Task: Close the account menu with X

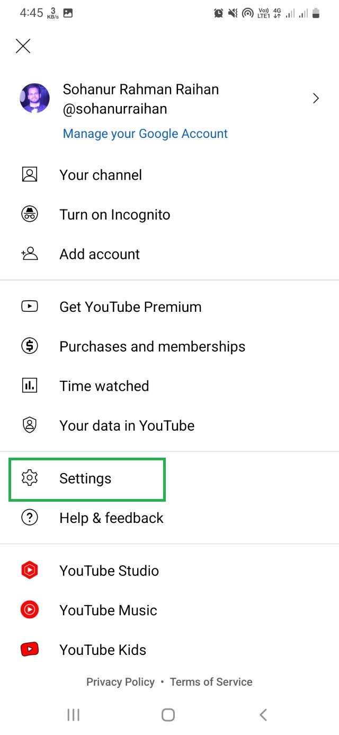Action: pos(23,46)
